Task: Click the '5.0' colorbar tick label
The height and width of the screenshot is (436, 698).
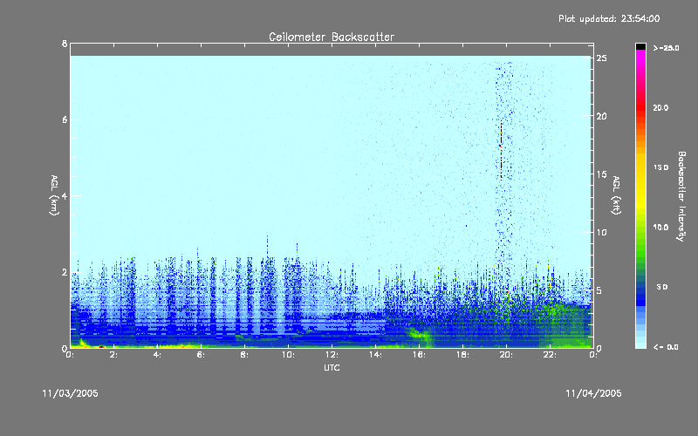Action: point(662,287)
